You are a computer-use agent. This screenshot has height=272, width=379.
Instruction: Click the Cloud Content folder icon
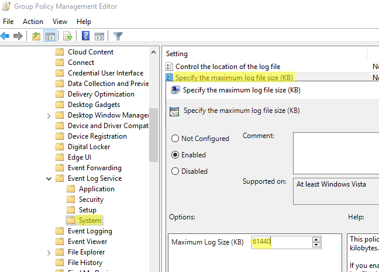60,52
